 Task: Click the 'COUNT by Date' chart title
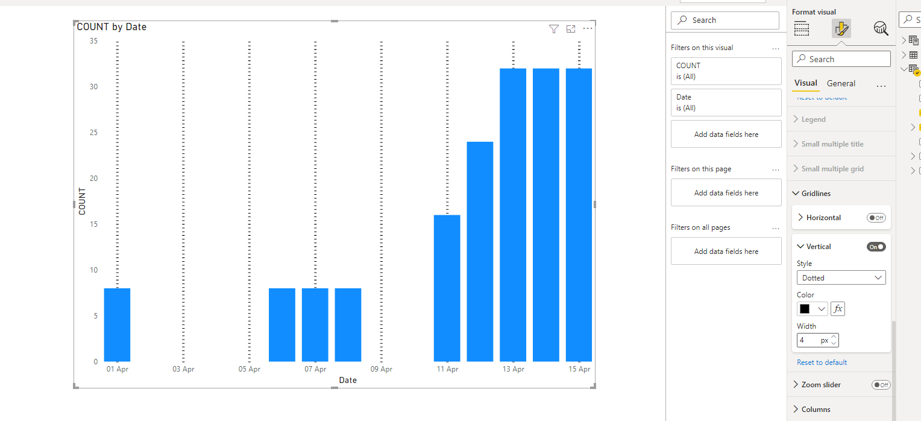112,27
